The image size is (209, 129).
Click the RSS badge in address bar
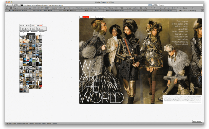[150, 5]
